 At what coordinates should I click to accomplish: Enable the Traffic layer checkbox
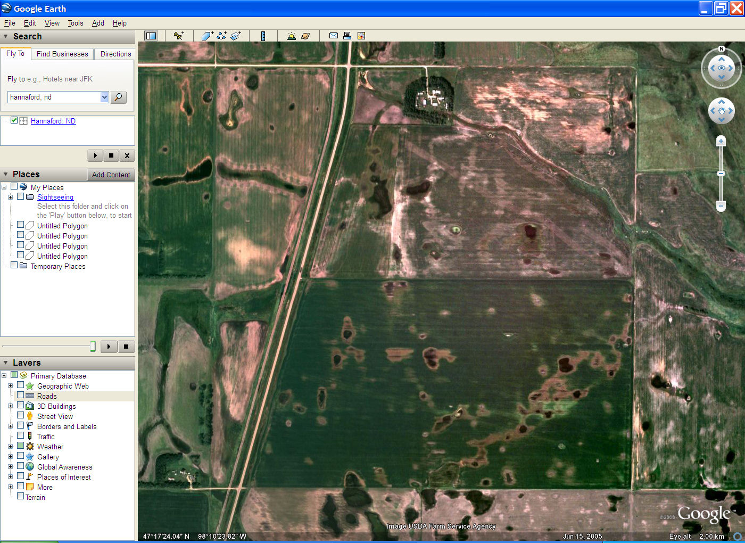point(21,436)
